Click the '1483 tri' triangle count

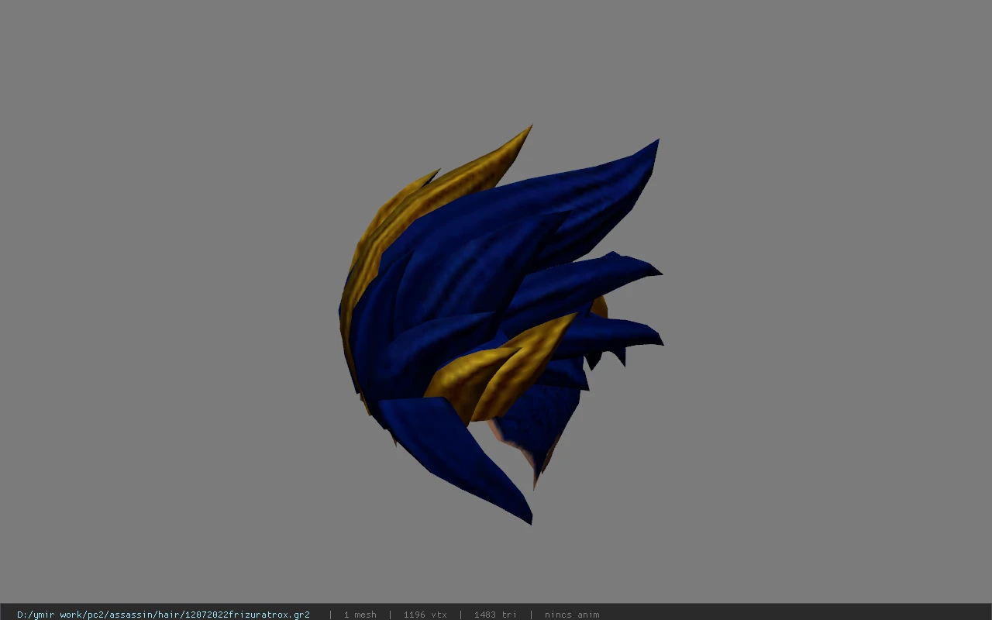(496, 615)
